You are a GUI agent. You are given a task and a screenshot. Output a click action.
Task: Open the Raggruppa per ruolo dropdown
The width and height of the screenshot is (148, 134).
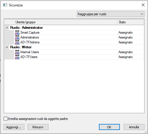111,14
